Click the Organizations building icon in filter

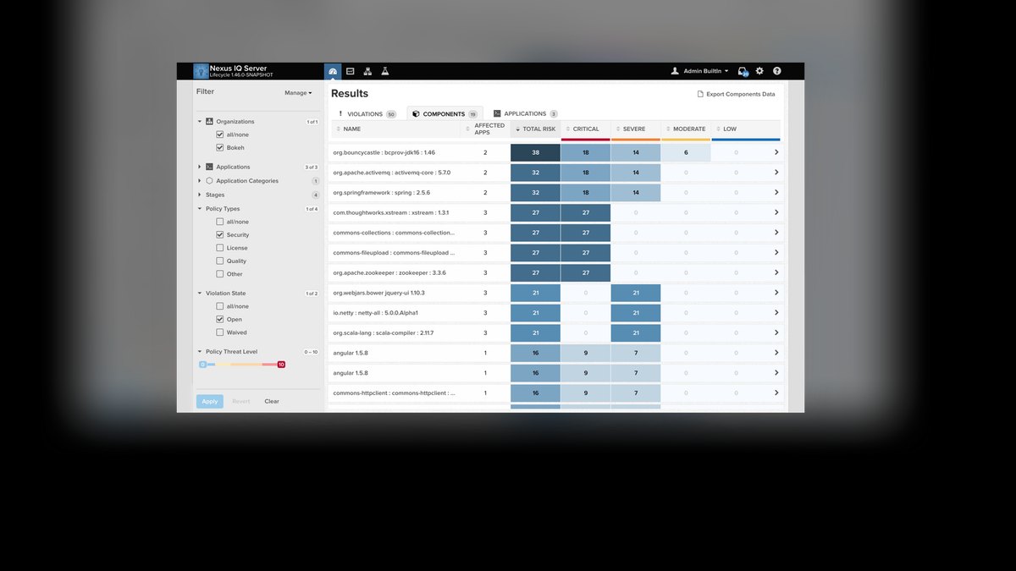tap(209, 122)
